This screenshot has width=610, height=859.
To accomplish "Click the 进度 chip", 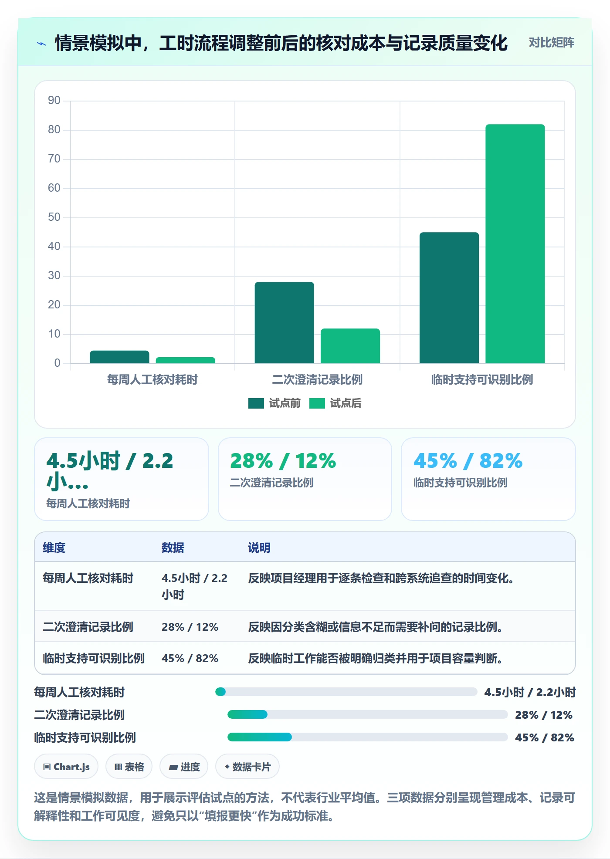I will pos(184,767).
